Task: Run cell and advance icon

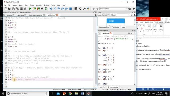Action: click(38, 9)
